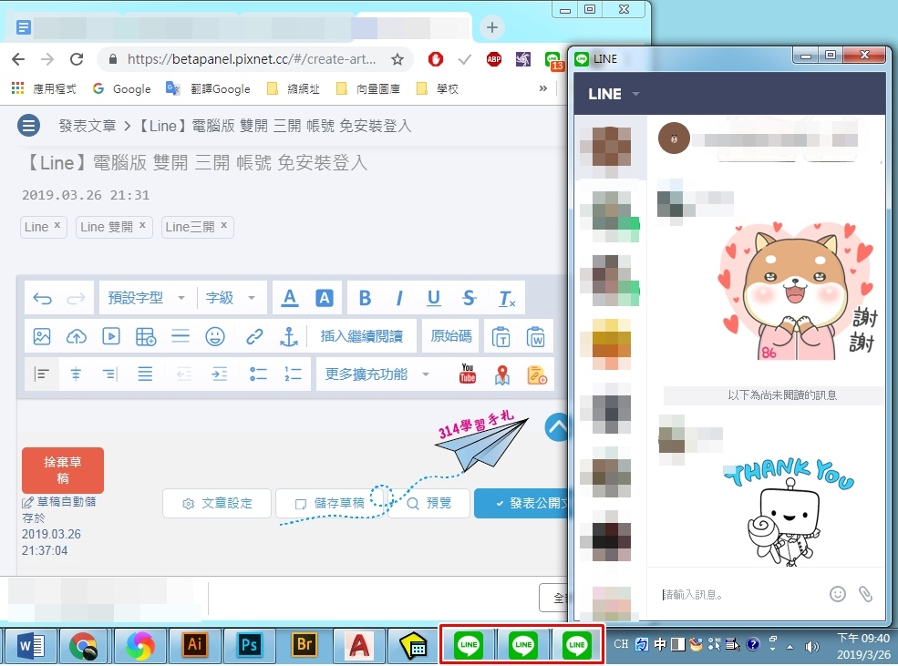Image resolution: width=898 pixels, height=666 pixels.
Task: Preview the article with 預覽
Action: click(429, 504)
